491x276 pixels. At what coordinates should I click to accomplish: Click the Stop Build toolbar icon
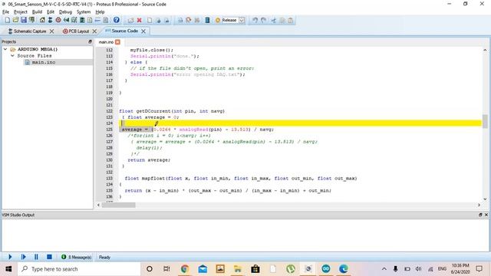[197, 21]
